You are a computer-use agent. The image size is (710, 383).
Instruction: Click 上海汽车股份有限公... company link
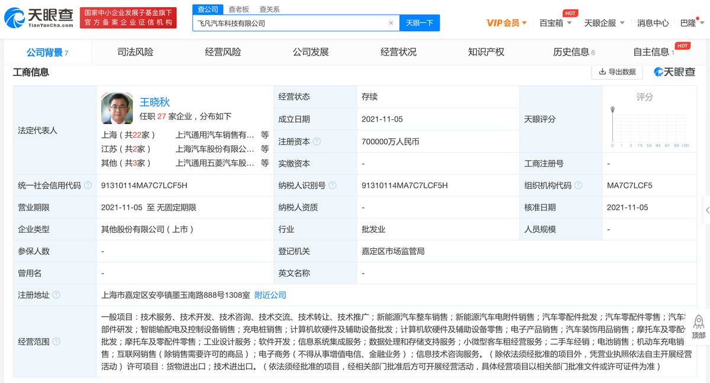215,149
